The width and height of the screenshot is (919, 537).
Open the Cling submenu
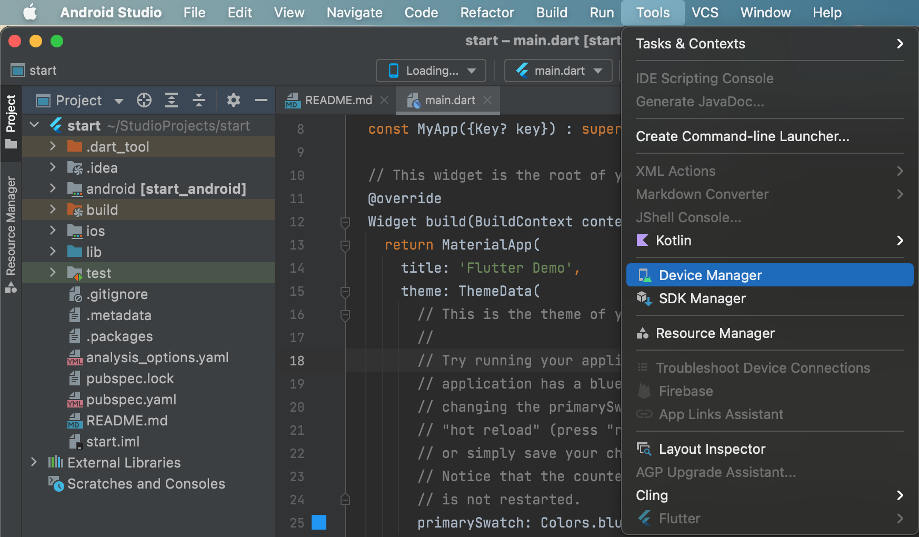(770, 495)
